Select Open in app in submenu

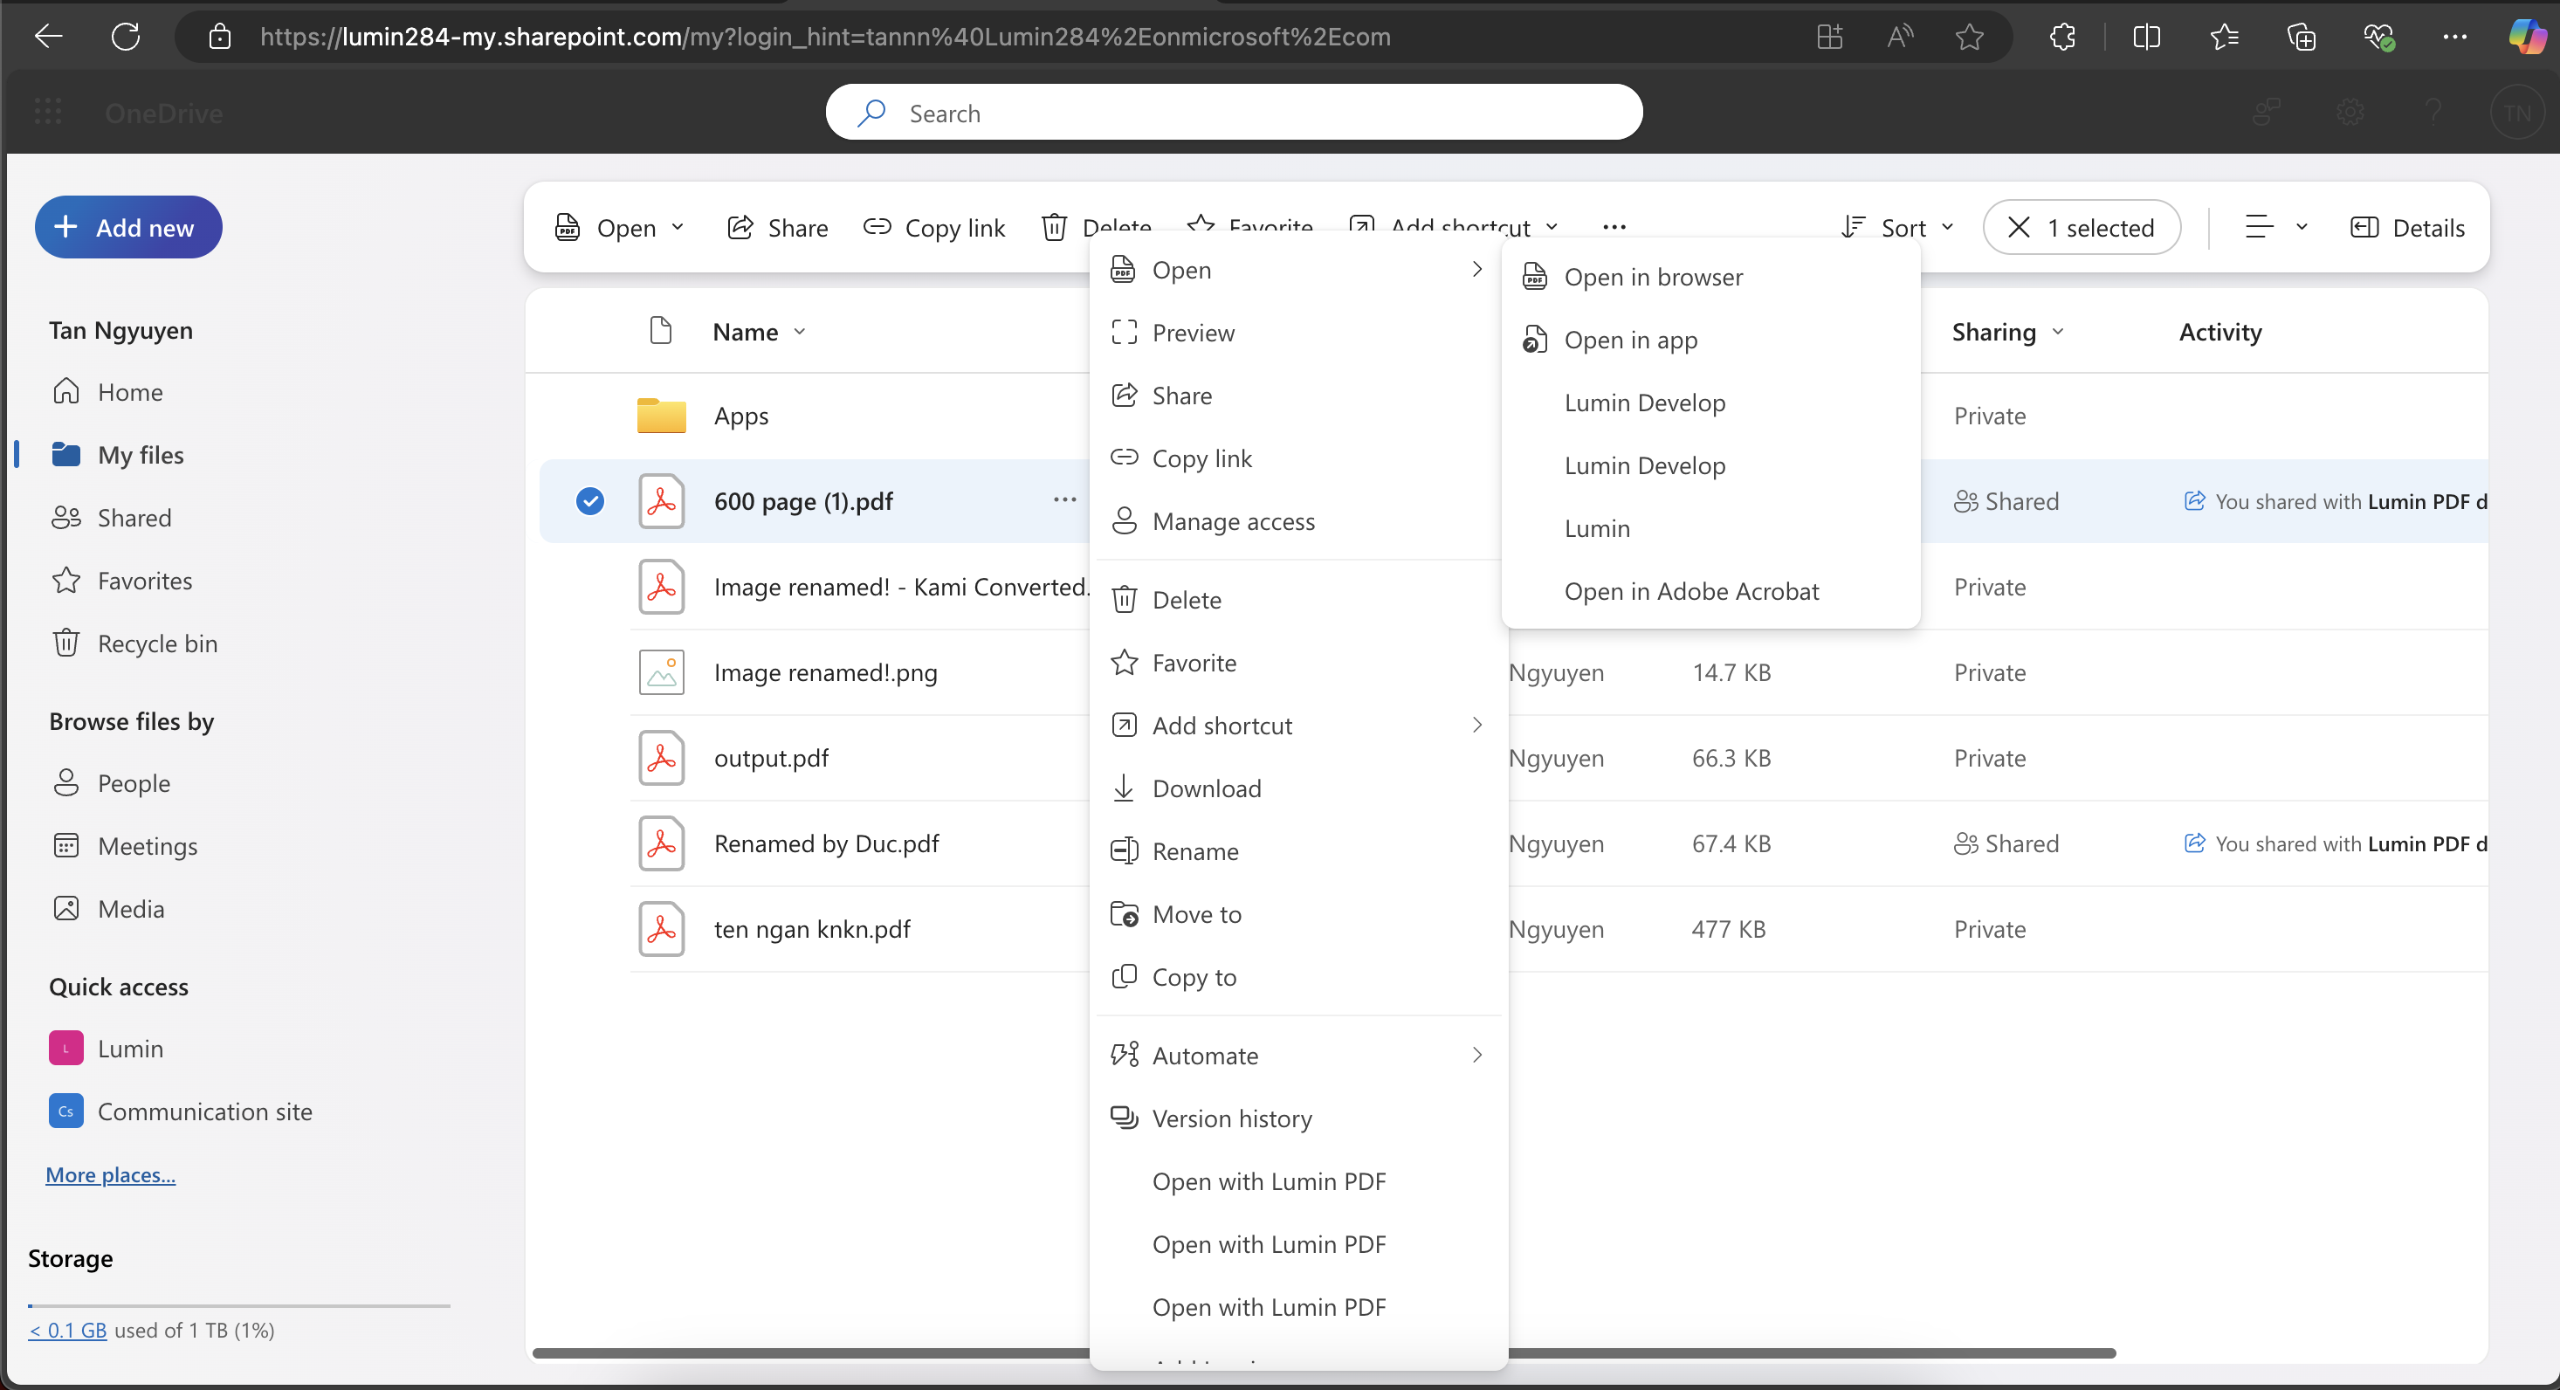pyautogui.click(x=1710, y=339)
